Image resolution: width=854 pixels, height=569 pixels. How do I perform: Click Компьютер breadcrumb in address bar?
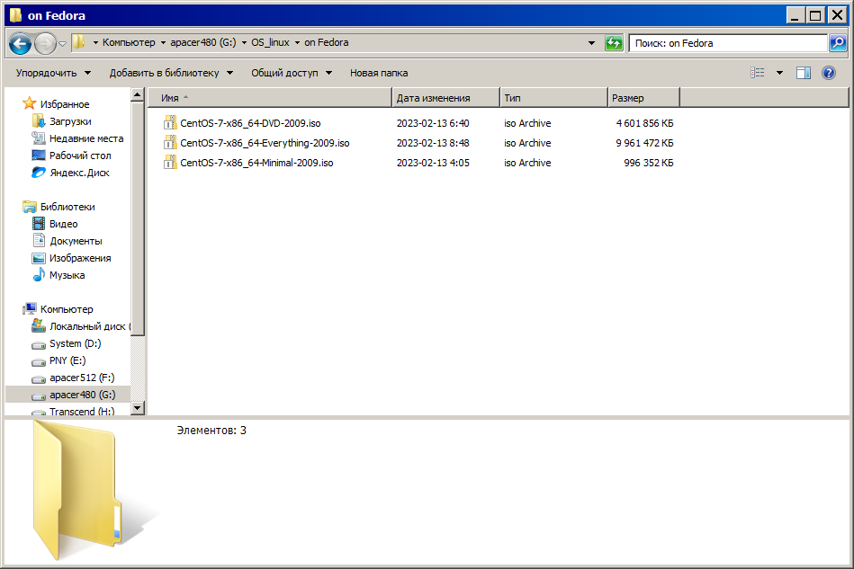click(129, 42)
